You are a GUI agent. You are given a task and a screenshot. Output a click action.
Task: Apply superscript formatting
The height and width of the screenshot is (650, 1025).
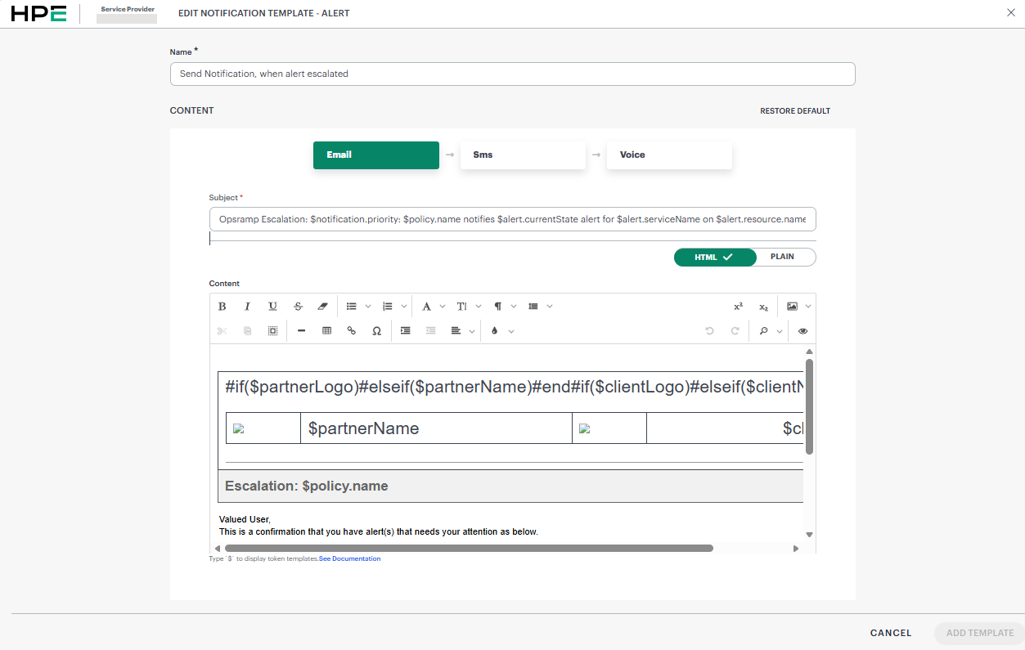click(738, 307)
